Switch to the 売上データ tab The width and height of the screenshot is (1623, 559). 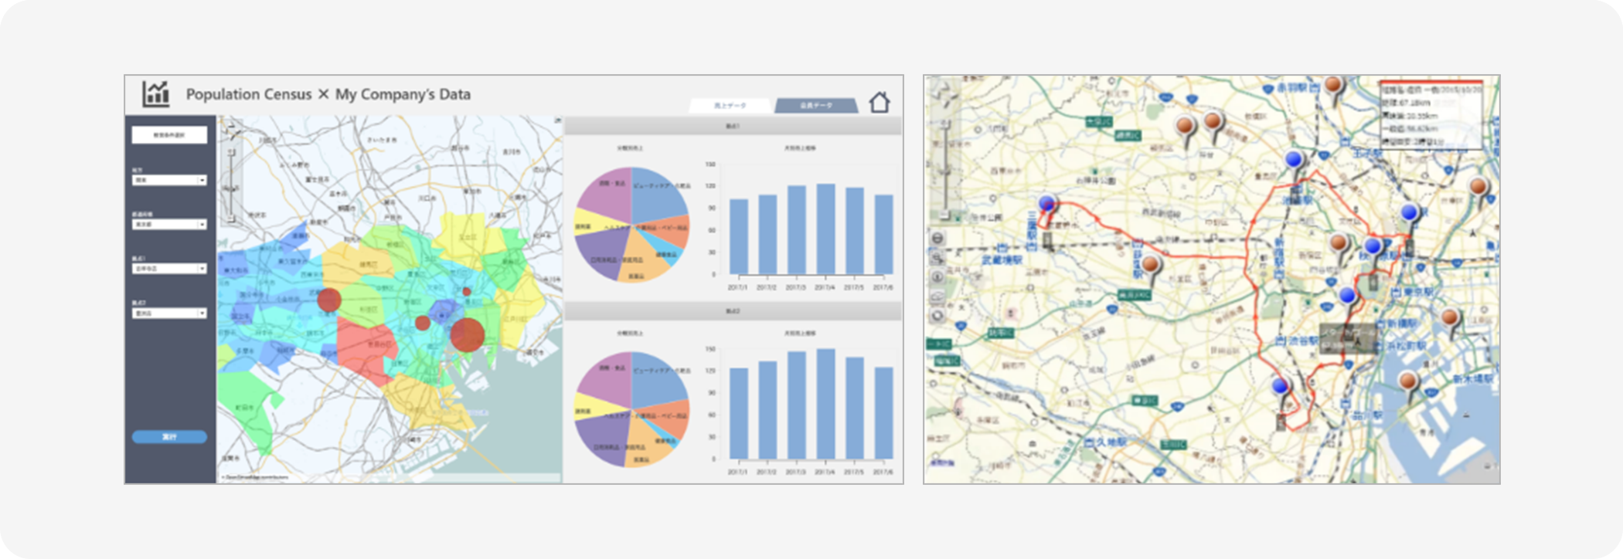click(x=730, y=106)
